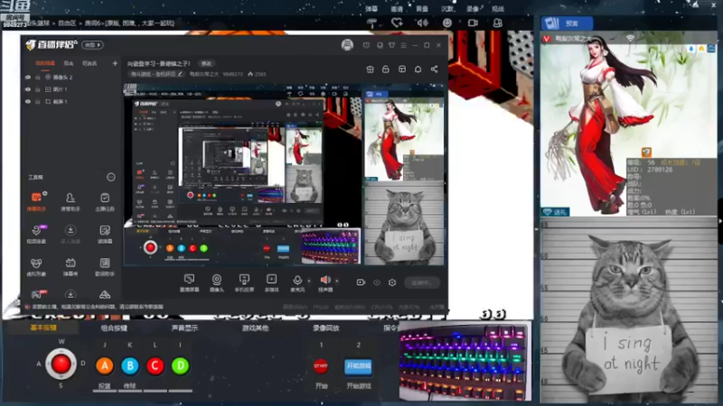Open the 歌词助手 tool icon
The height and width of the screenshot is (406, 723).
pos(105,266)
